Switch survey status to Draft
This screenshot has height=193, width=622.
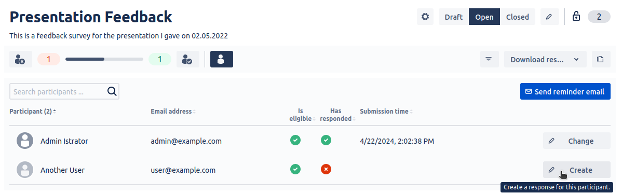point(454,17)
